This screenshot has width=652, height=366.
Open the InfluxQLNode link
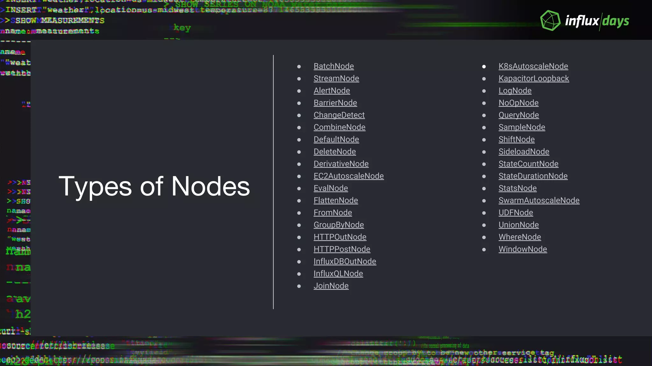click(338, 274)
